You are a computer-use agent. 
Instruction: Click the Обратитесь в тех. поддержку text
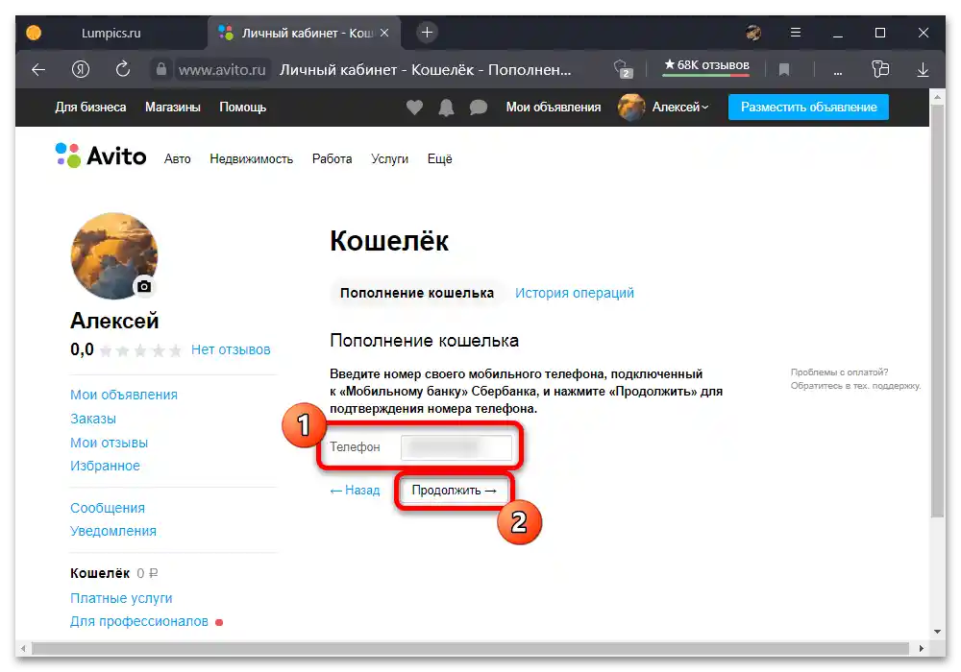coord(855,386)
